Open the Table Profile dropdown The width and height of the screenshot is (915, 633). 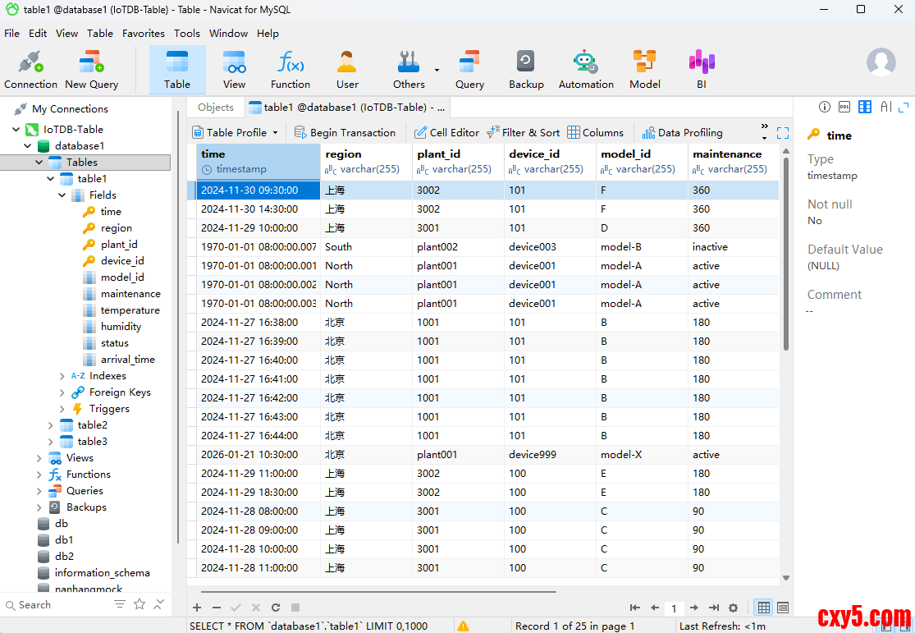[236, 132]
